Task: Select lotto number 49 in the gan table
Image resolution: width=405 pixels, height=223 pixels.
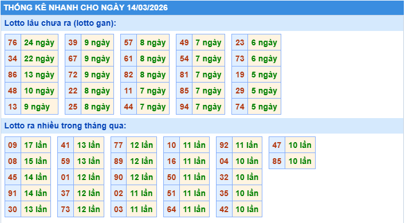Action: point(184,42)
